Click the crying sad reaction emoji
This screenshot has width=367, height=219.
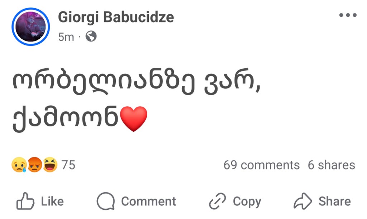pyautogui.click(x=19, y=165)
